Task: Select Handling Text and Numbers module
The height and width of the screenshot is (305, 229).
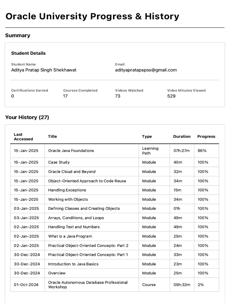Action: point(74,227)
